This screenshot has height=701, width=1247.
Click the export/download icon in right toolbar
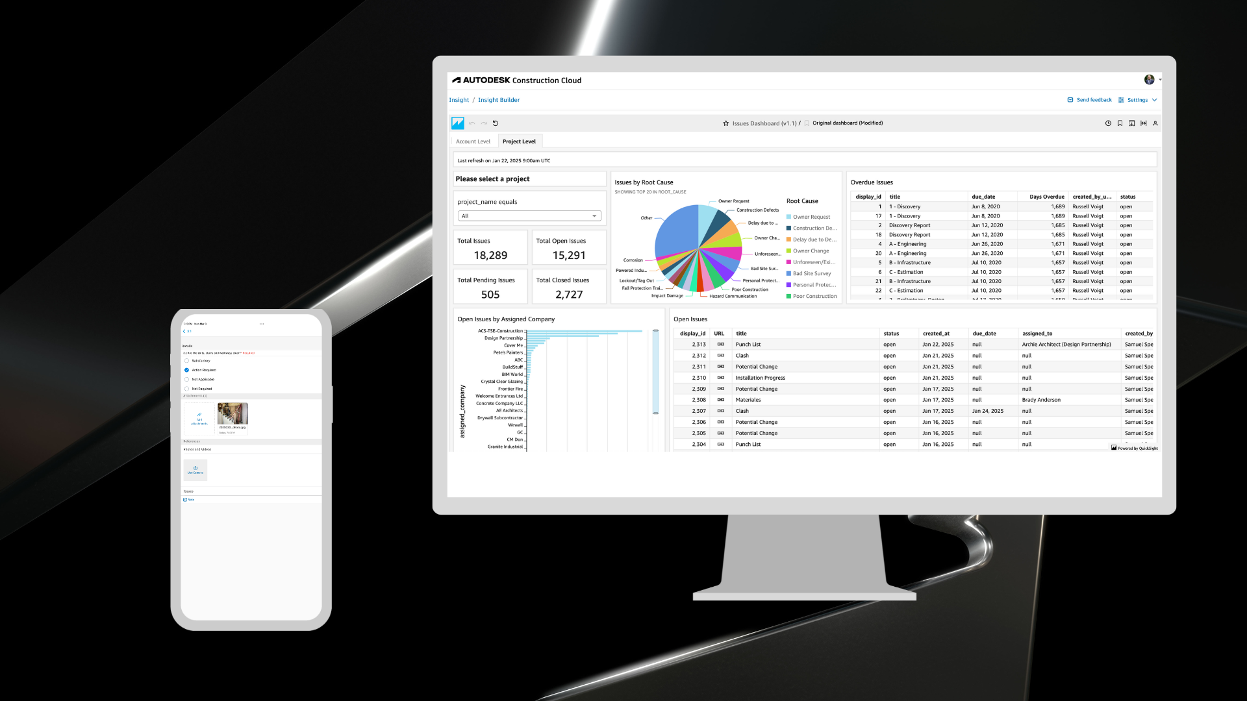(x=1131, y=123)
